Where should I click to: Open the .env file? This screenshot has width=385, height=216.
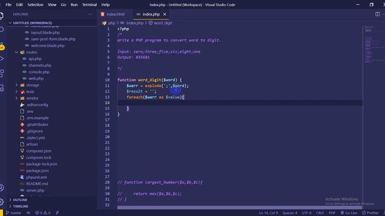(x=29, y=112)
